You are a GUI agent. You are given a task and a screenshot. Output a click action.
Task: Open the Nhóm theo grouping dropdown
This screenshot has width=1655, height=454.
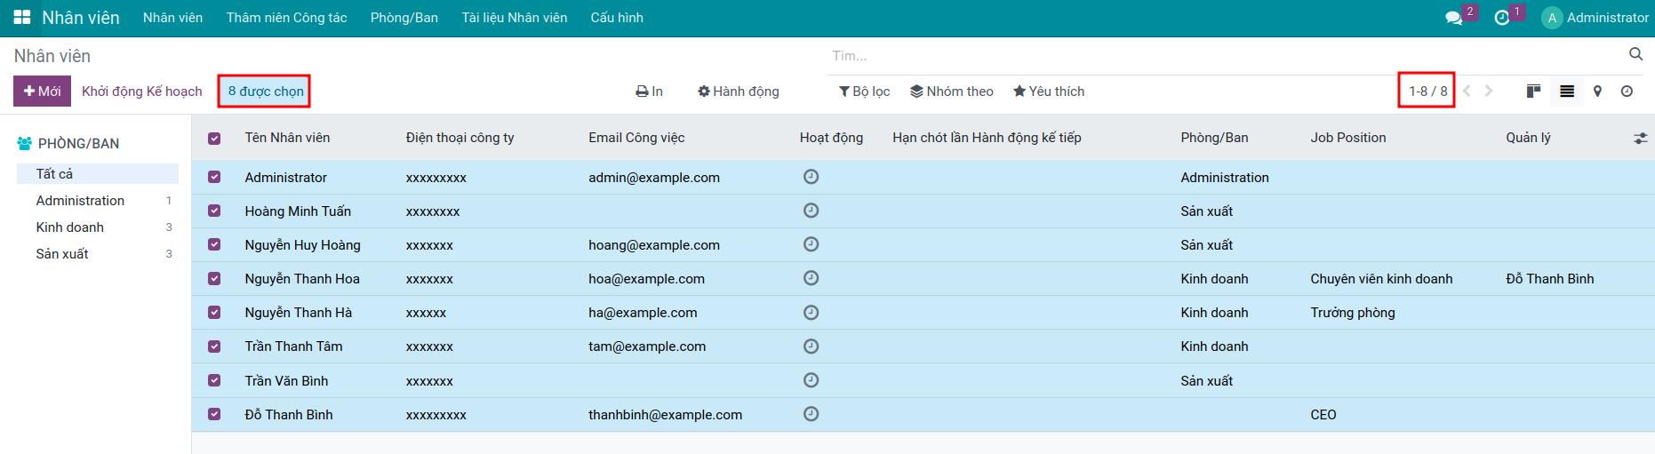click(951, 92)
